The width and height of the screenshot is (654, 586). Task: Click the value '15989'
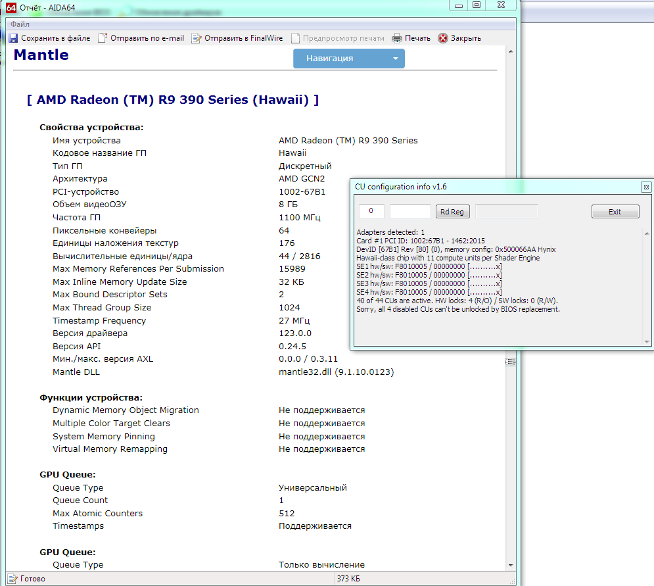(x=292, y=269)
